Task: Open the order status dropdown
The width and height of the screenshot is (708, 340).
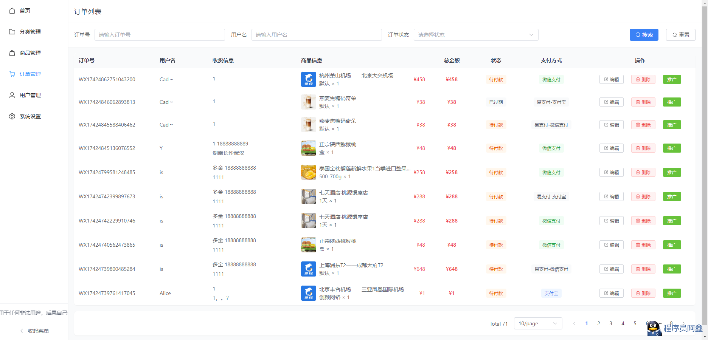Action: (x=476, y=35)
